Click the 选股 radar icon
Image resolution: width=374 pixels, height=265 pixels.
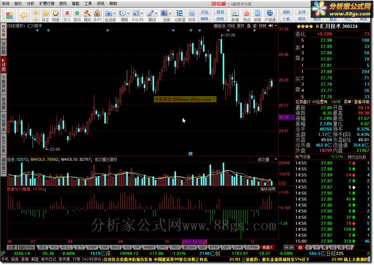coord(164,13)
